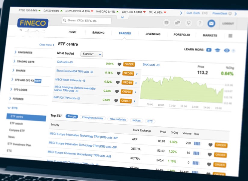Open the education graduation cap icon in header
248x181 pixels.
click(x=166, y=23)
